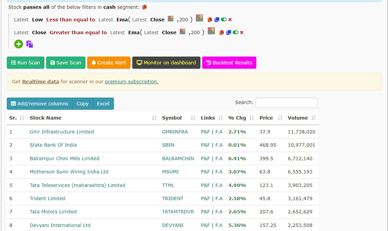The width and height of the screenshot is (388, 231).
Task: Copy the Low filter with its red copy icon
Action: point(210,19)
